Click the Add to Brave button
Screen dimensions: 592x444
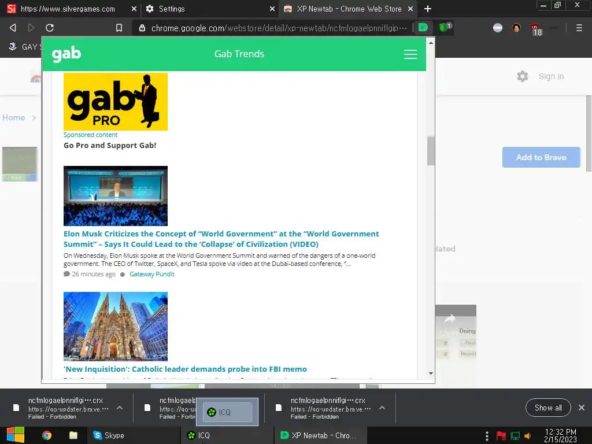[x=541, y=157]
